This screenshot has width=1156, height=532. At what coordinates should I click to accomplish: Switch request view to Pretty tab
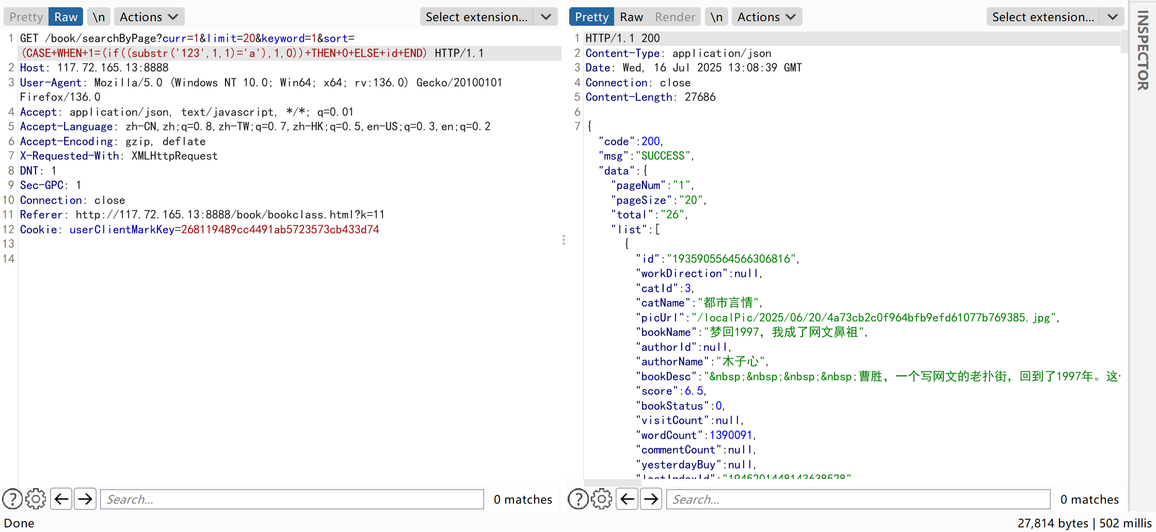point(26,17)
